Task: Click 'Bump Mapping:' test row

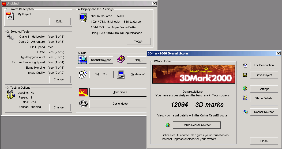Action: pyautogui.click(x=45, y=68)
